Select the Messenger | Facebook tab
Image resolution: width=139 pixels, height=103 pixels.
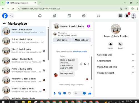(x=21, y=3)
